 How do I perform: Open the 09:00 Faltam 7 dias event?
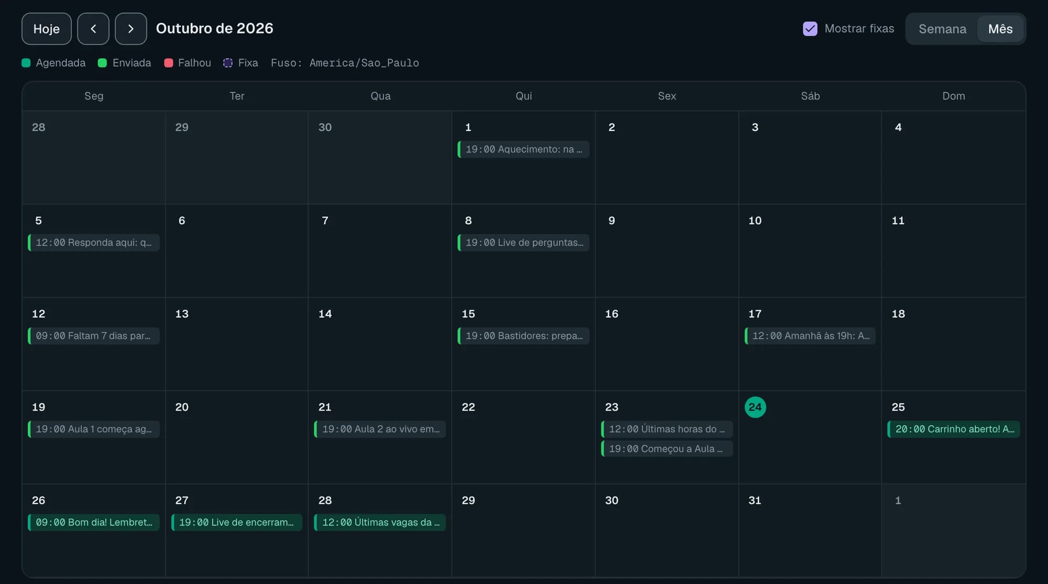94,336
